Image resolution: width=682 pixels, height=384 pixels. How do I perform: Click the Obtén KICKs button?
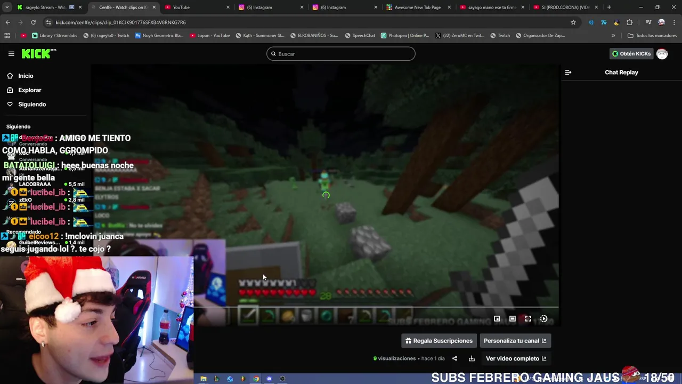(631, 54)
